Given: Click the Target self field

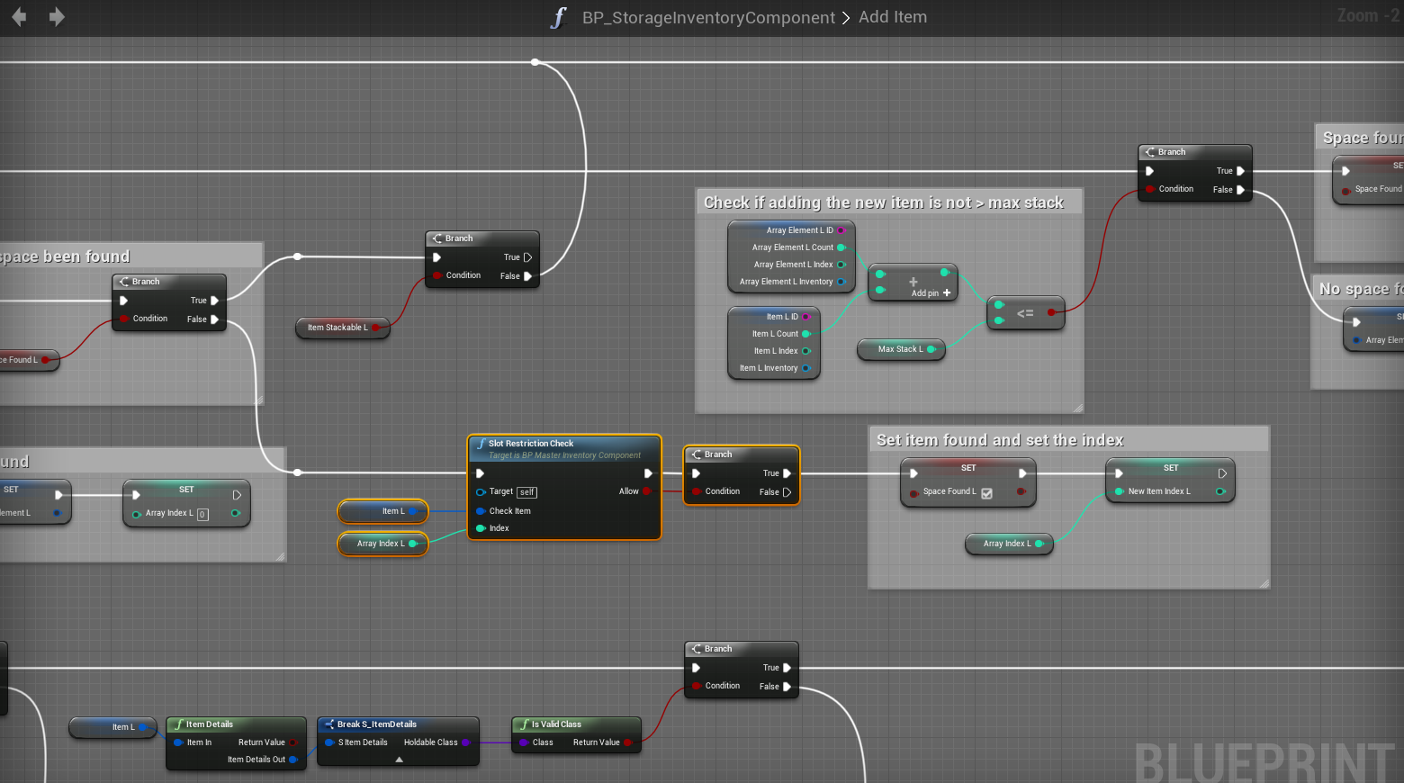Looking at the screenshot, I should coord(527,492).
